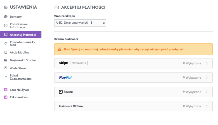Click the Czat Na Żywo chat icon
Image resolution: width=218 pixels, height=125 pixels.
coord(6,90)
